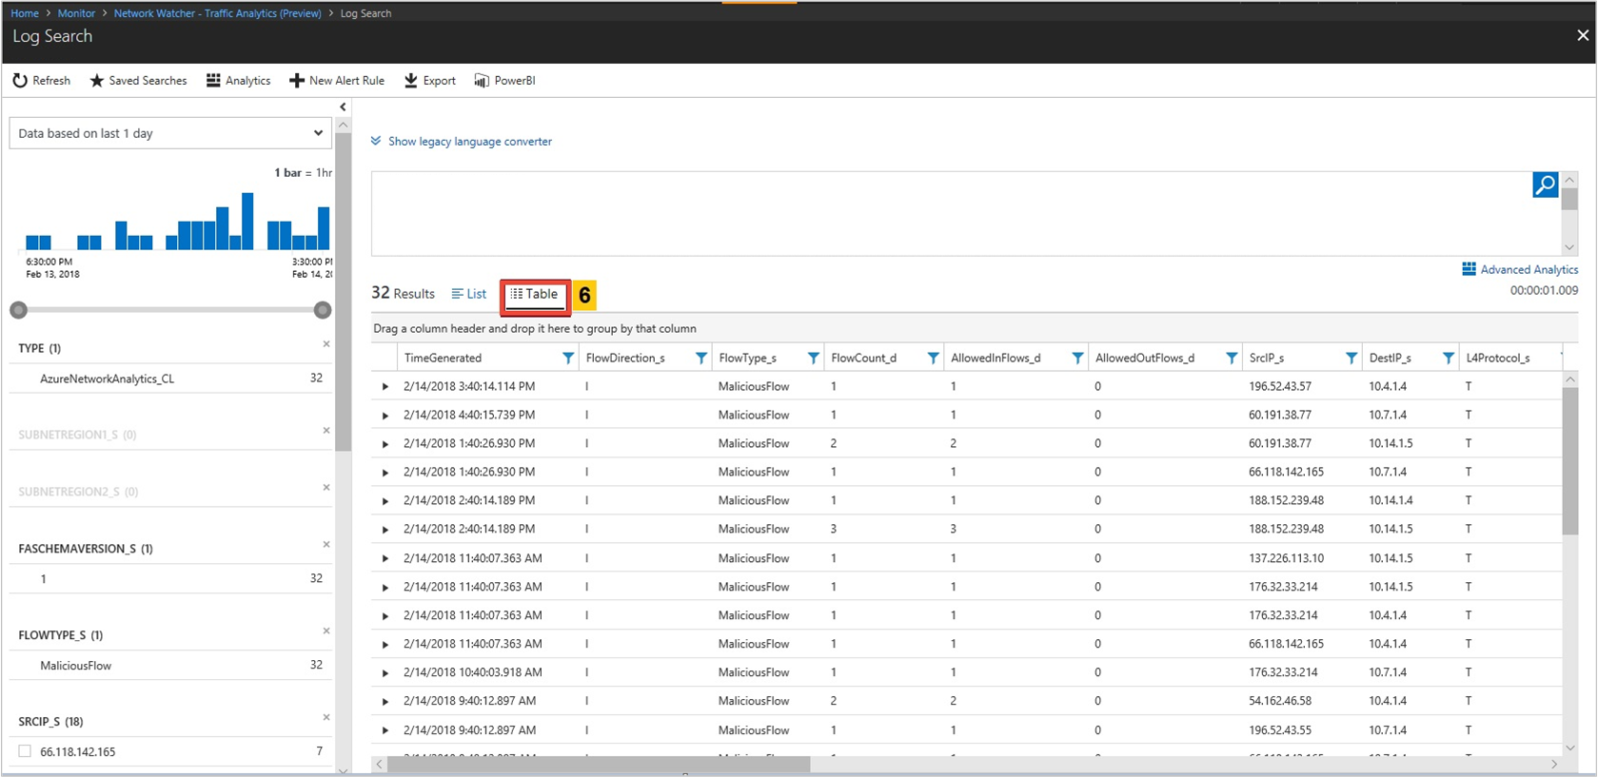Check the 66.118.142.165 source IP checkbox
This screenshot has width=1598, height=777.
[x=26, y=751]
